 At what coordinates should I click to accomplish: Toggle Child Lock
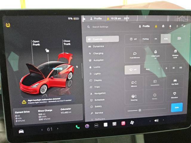155,54
